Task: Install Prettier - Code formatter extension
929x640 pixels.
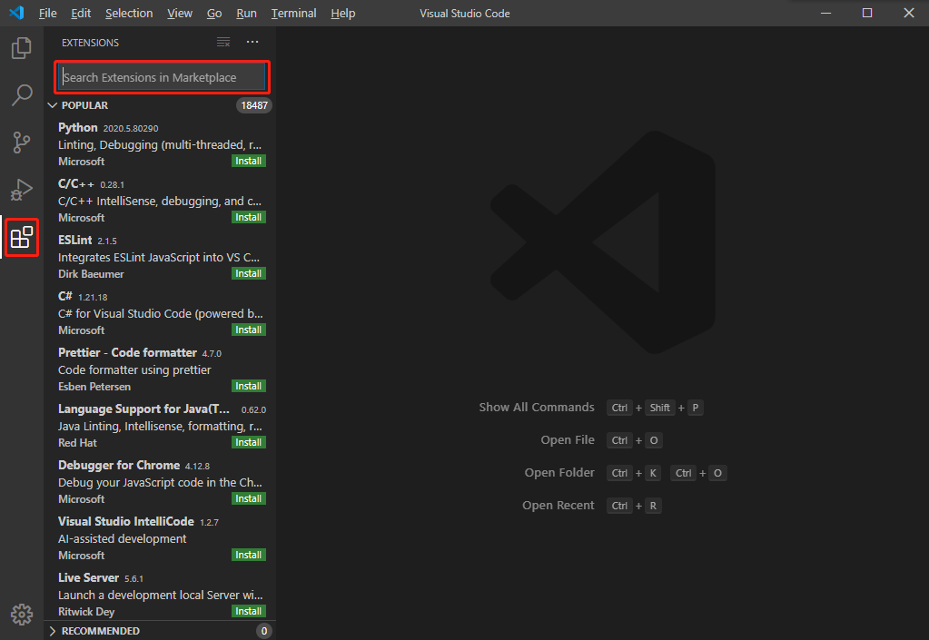Action: (x=249, y=386)
